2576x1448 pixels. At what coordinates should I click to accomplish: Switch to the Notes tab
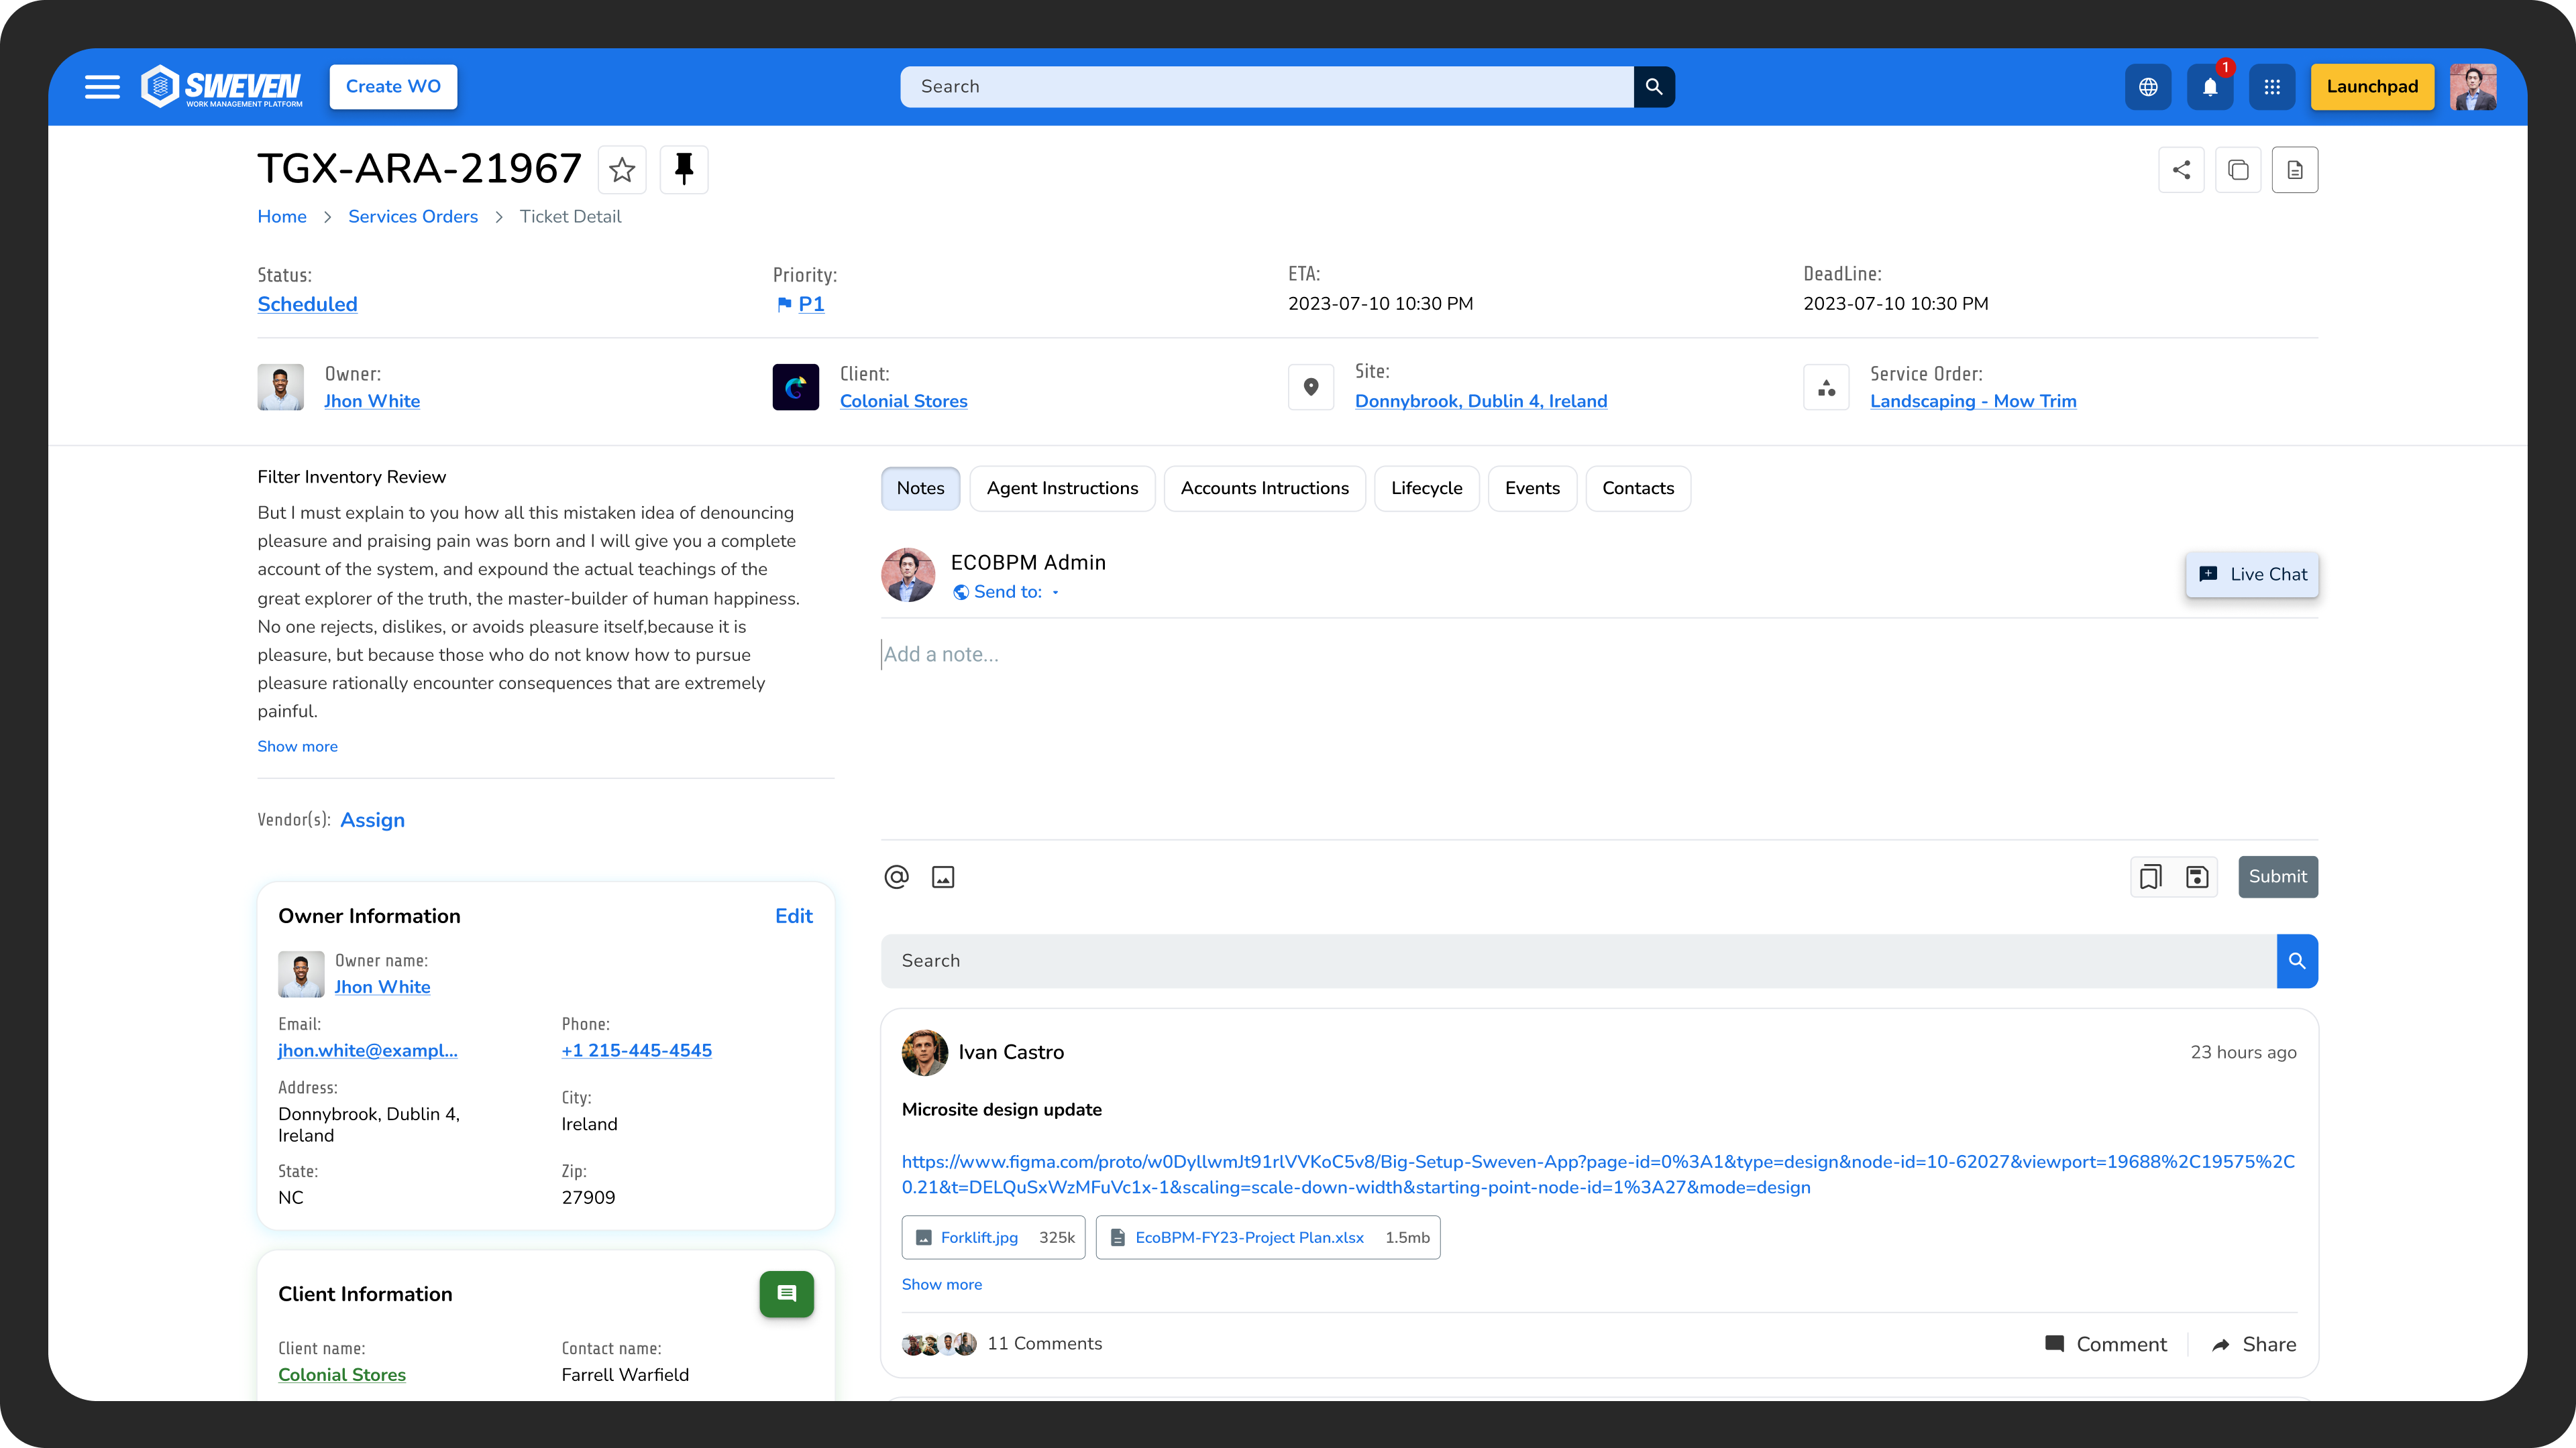pos(920,489)
